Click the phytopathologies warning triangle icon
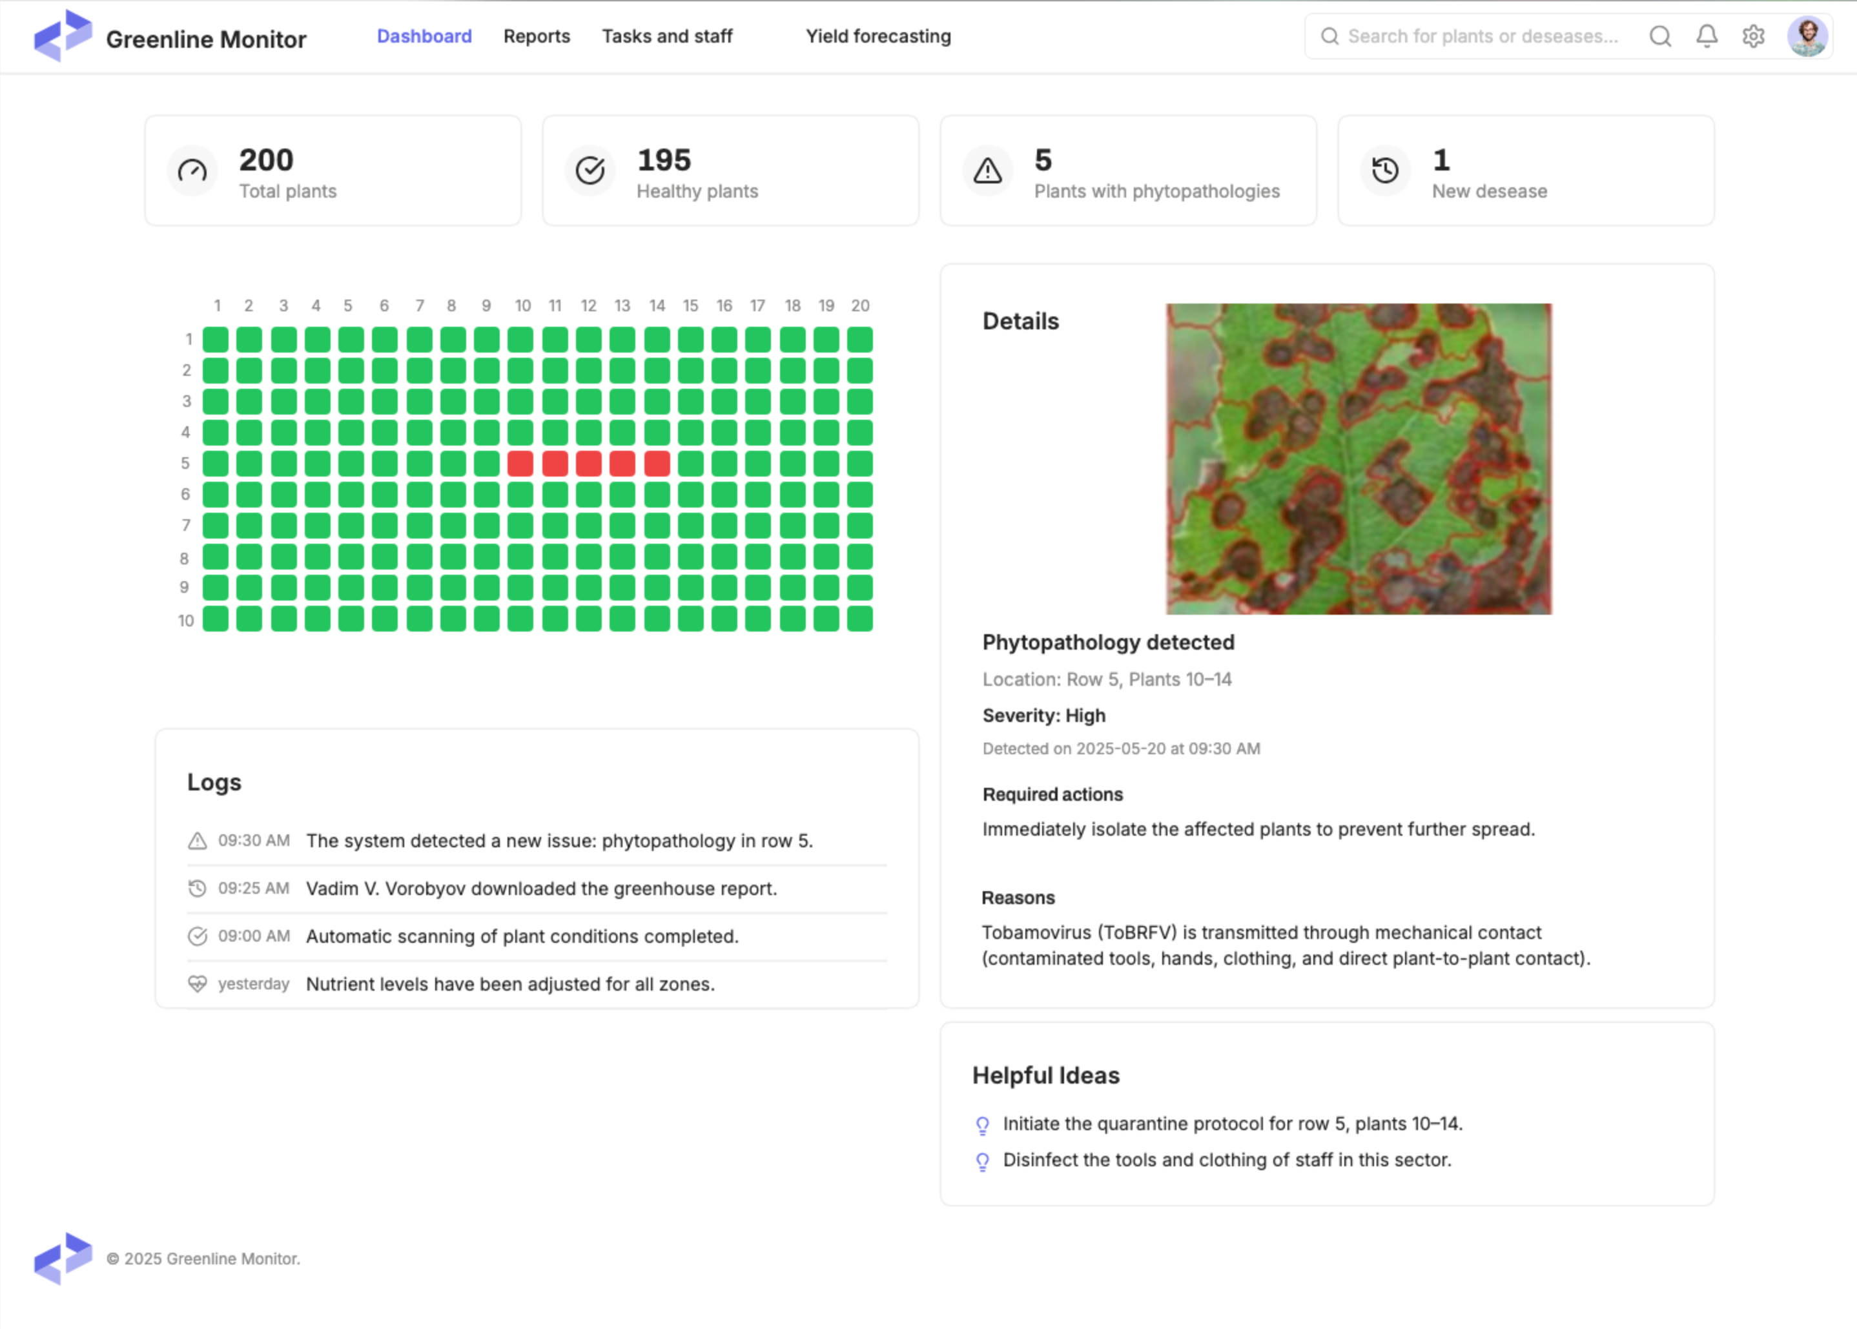 pyautogui.click(x=987, y=170)
